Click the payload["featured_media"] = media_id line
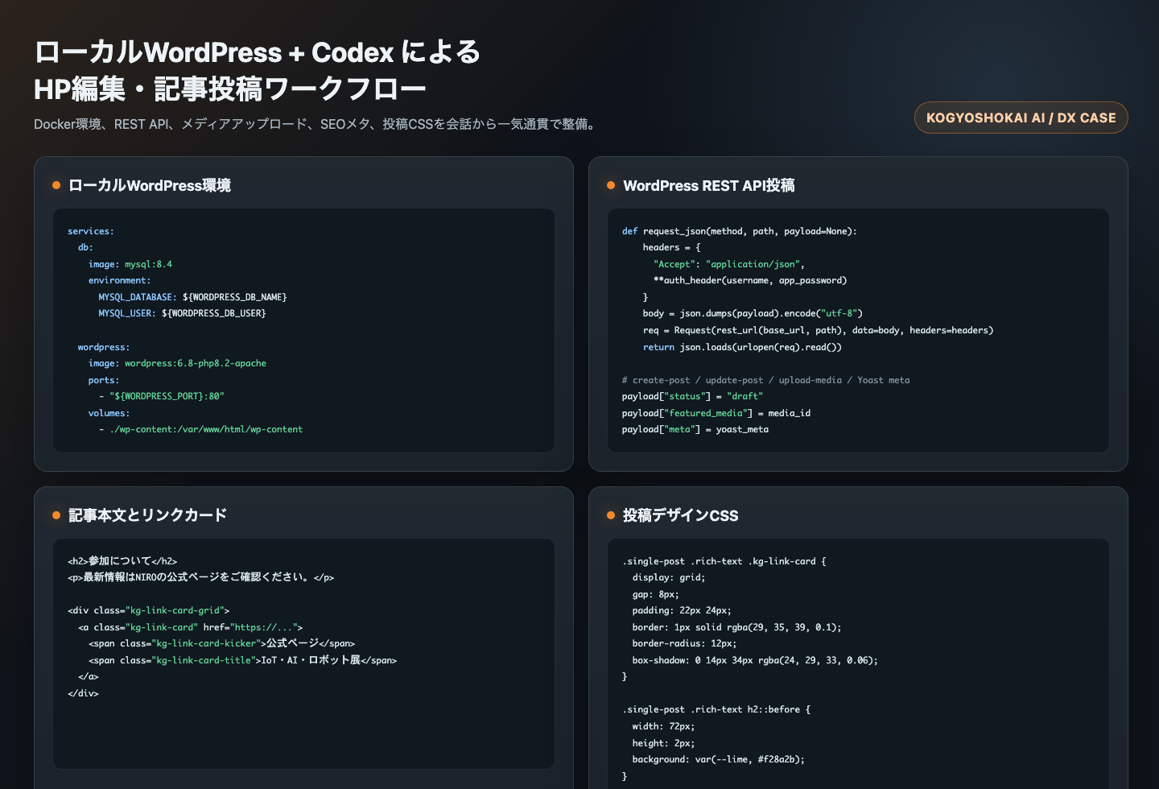1159x789 pixels. pos(716,413)
